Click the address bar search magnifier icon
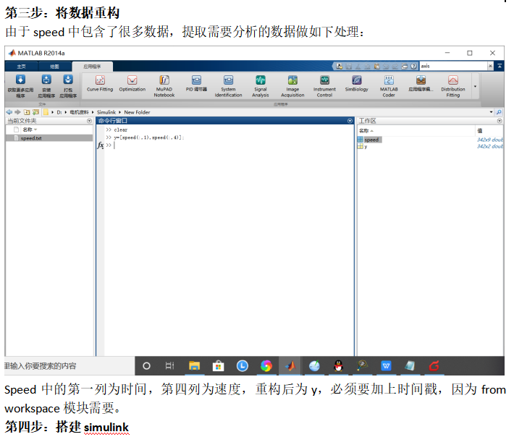 coord(499,112)
